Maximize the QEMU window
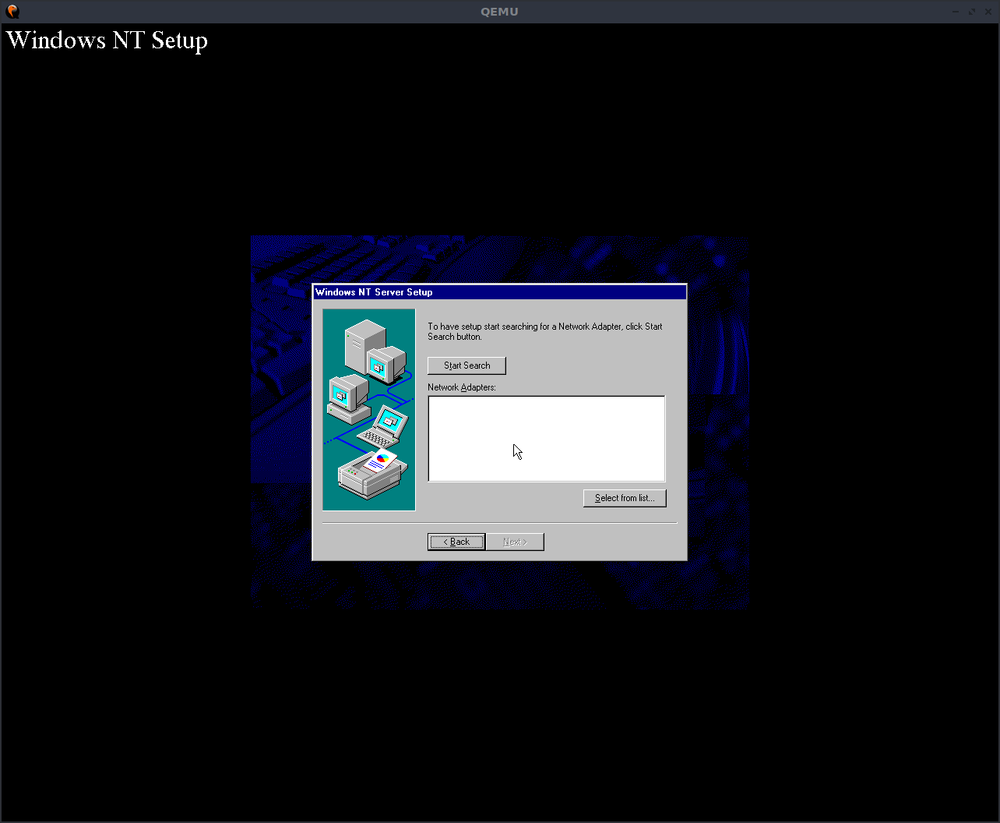Viewport: 1000px width, 823px height. click(x=972, y=12)
